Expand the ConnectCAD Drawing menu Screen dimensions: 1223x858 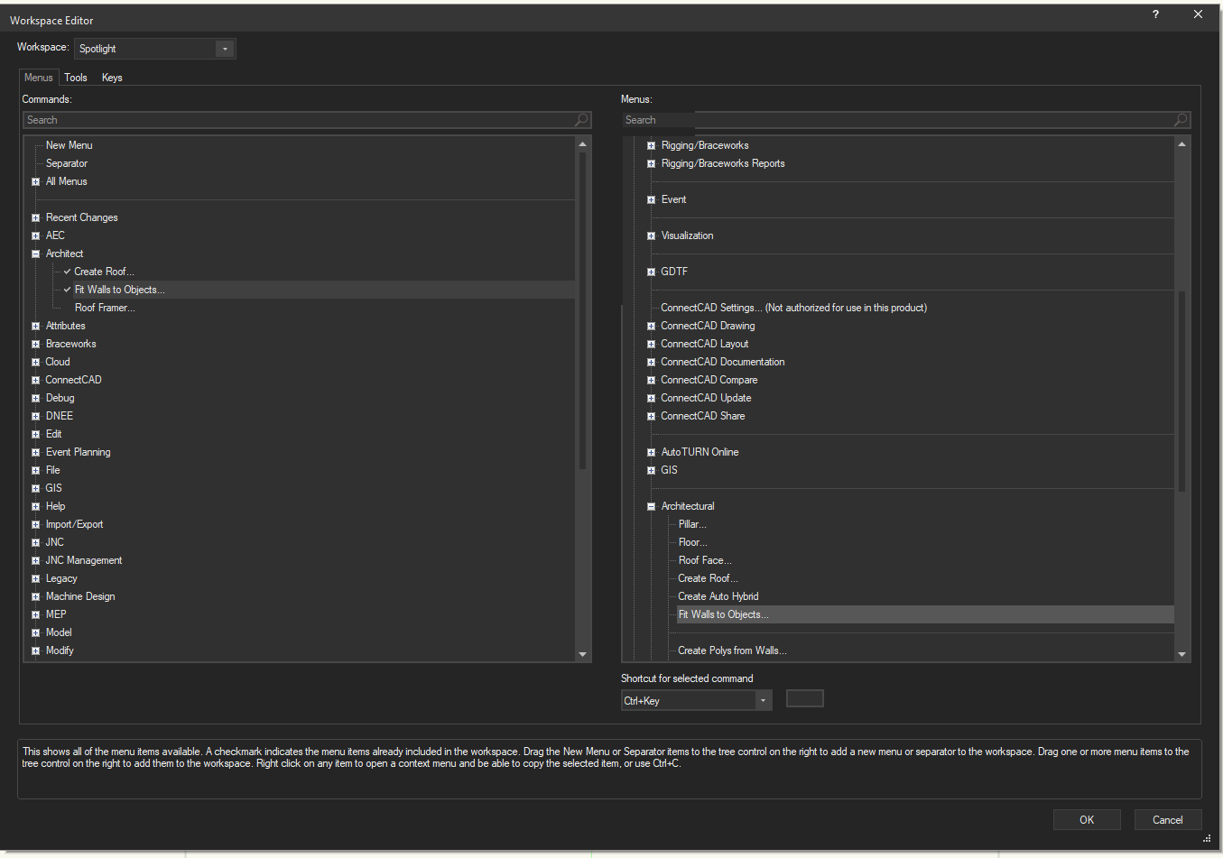pyautogui.click(x=651, y=326)
